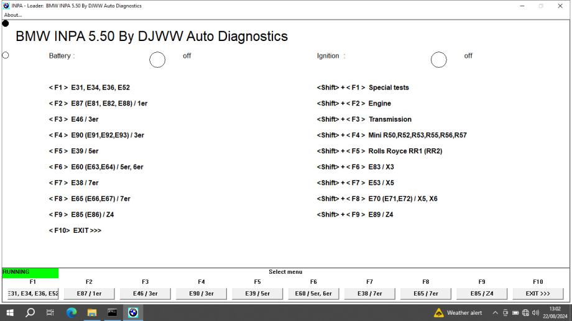Launch Microsoft Edge from taskbar
This screenshot has height=321, width=572.
(71, 313)
